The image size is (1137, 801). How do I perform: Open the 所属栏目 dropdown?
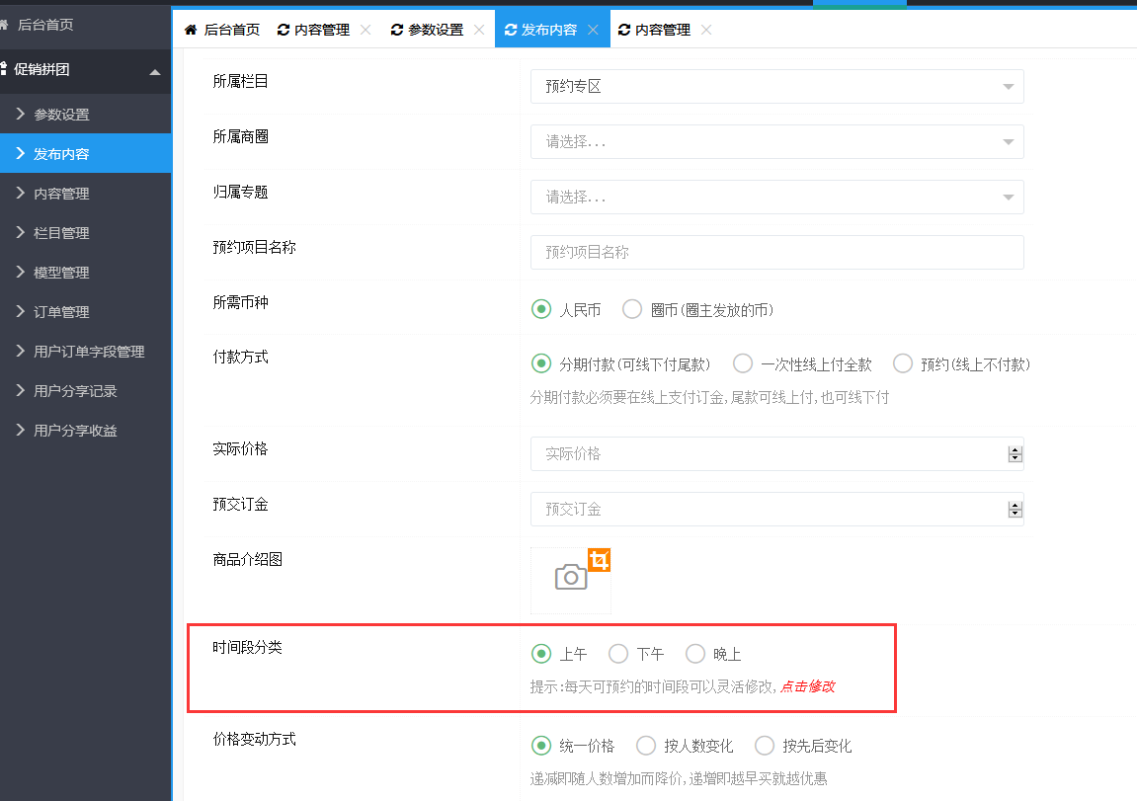[776, 87]
